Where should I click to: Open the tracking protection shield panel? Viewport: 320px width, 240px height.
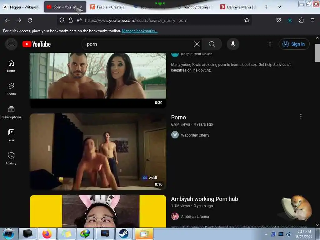coord(62,20)
